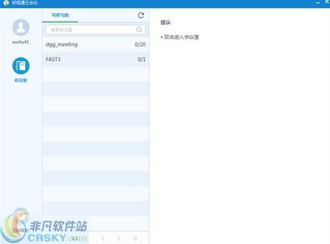Minimize the meeting application window
The width and height of the screenshot is (330, 244).
317,3
